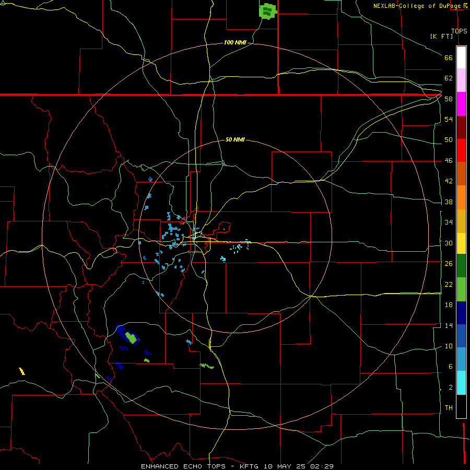Click the '38' legend value
Image resolution: width=470 pixels, height=470 pixels.
coord(449,202)
